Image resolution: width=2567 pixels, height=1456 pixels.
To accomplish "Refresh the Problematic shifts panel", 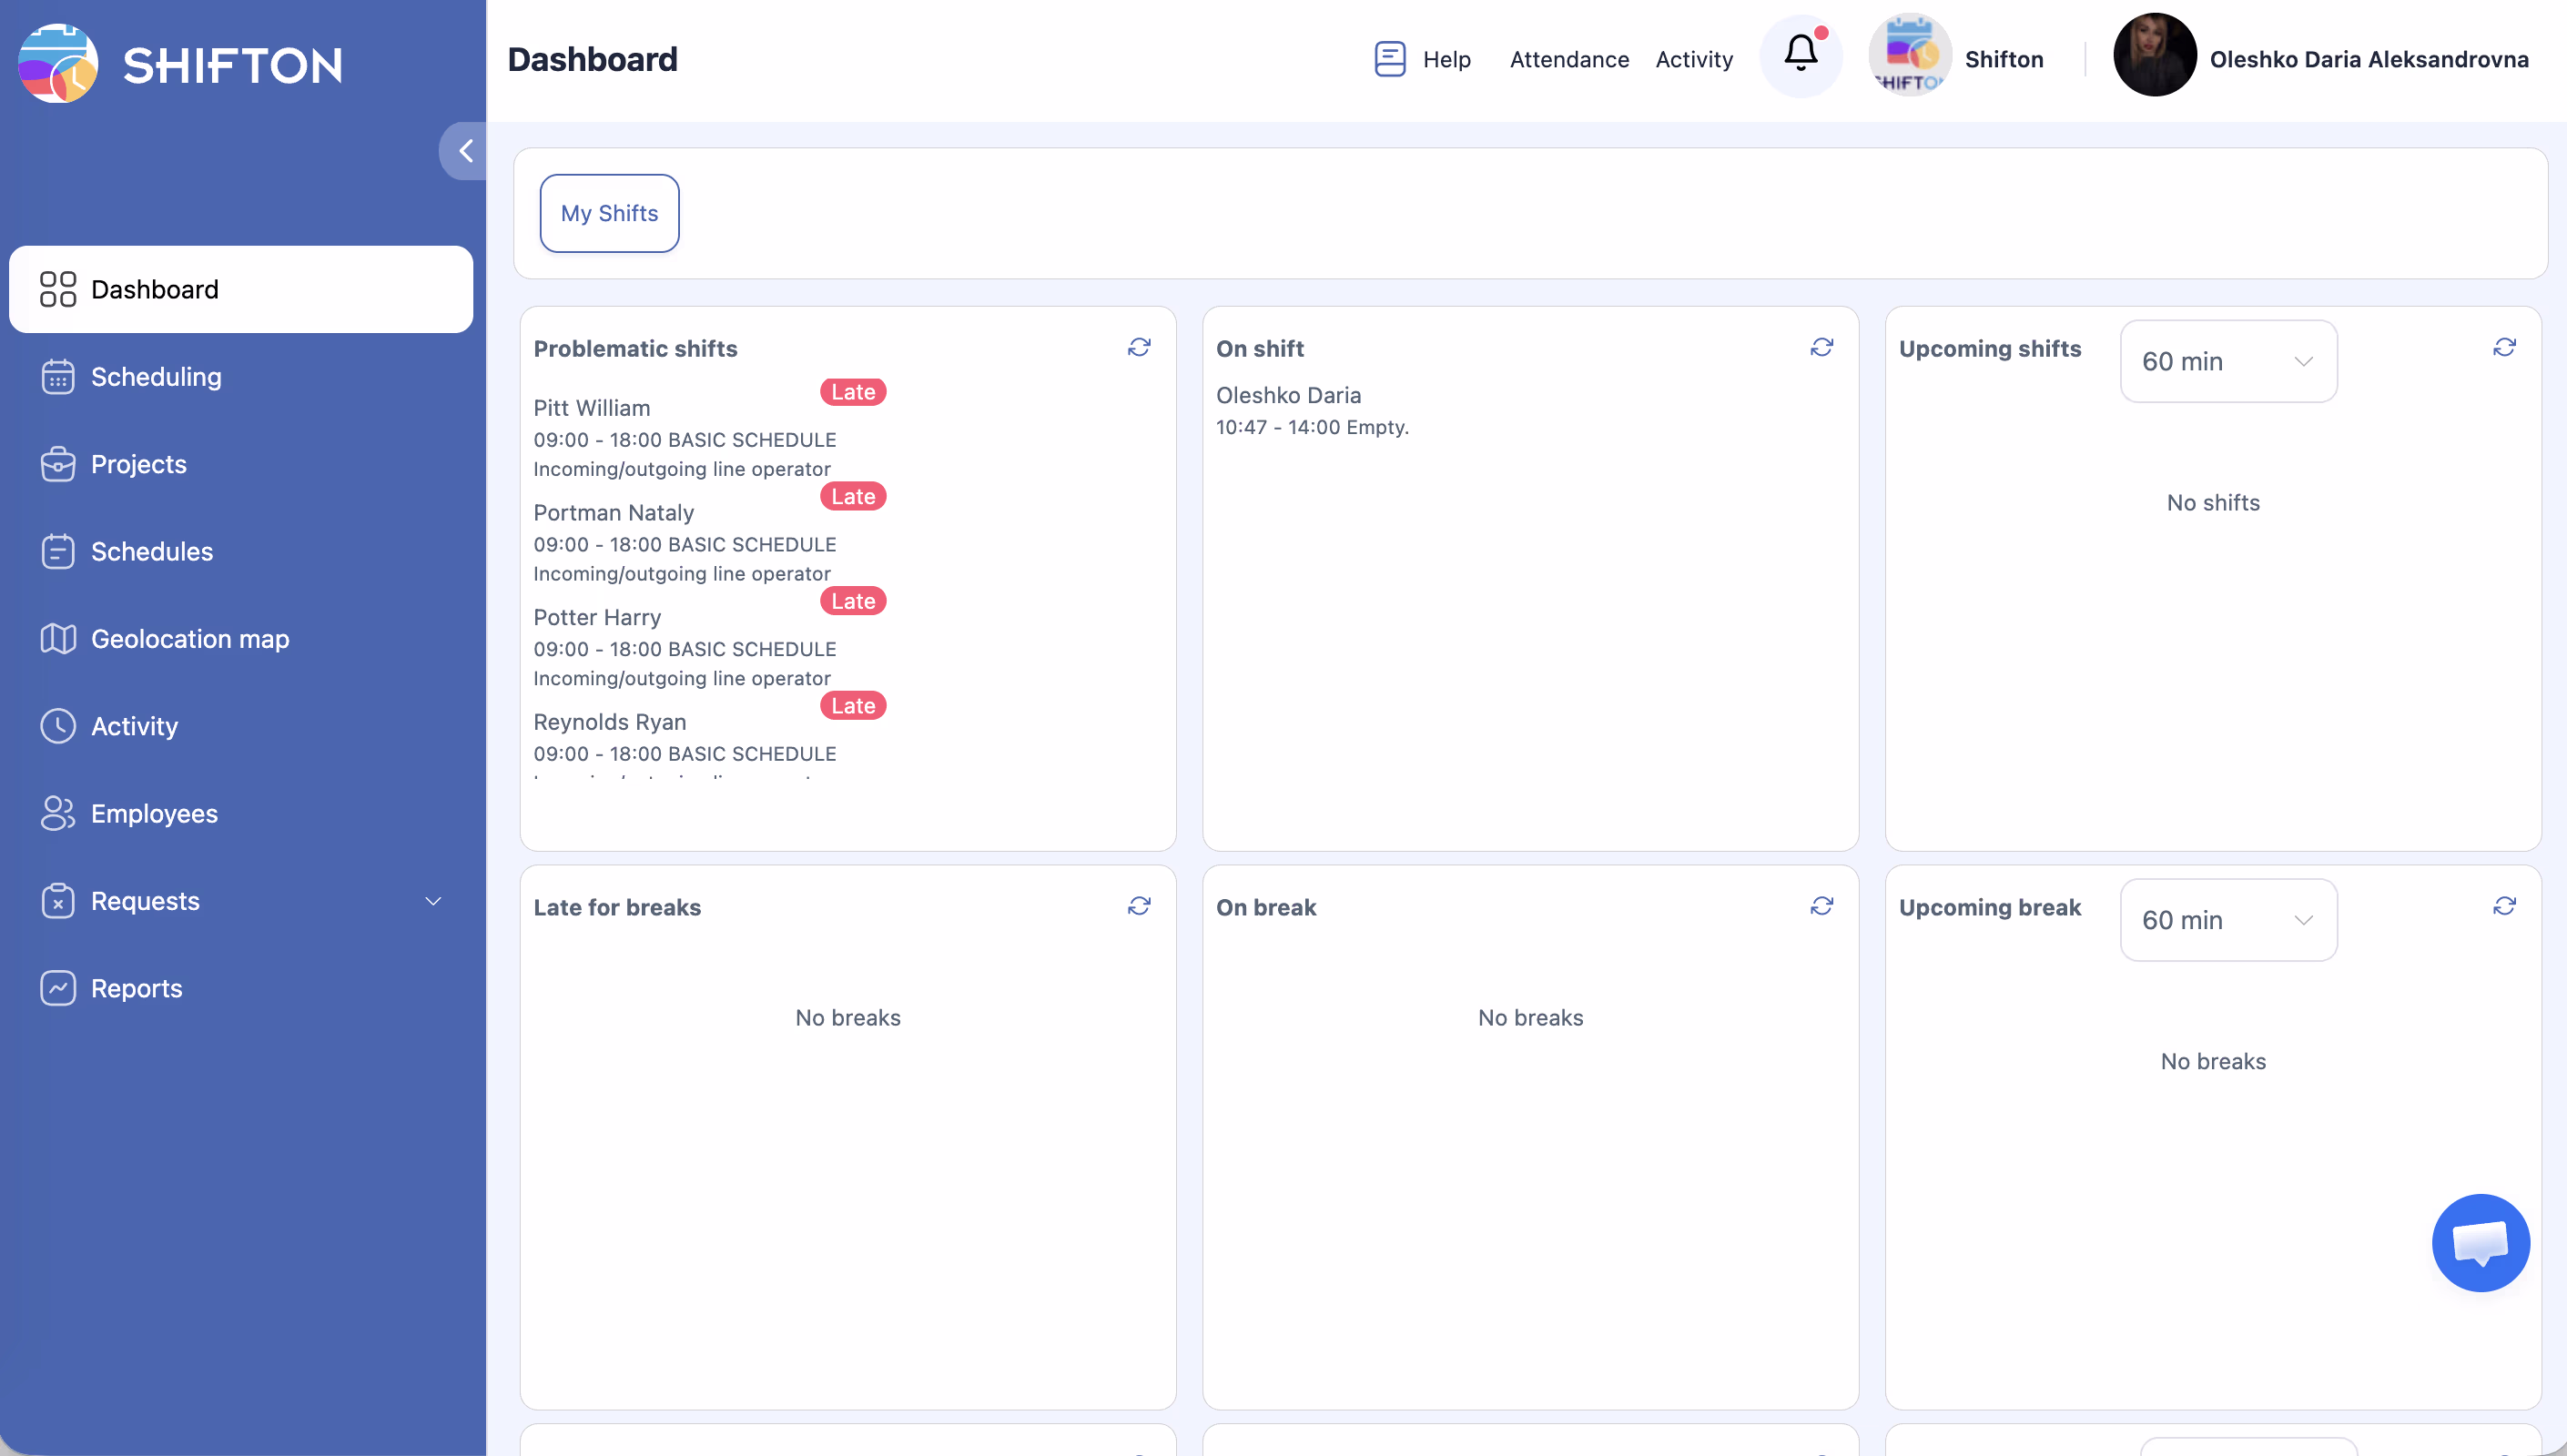I will pos(1139,347).
